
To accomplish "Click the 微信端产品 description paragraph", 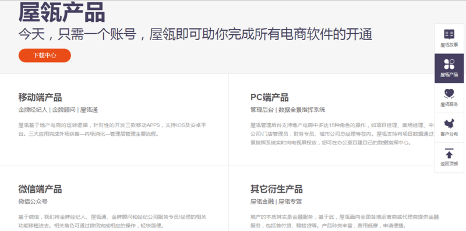I will point(112,221).
